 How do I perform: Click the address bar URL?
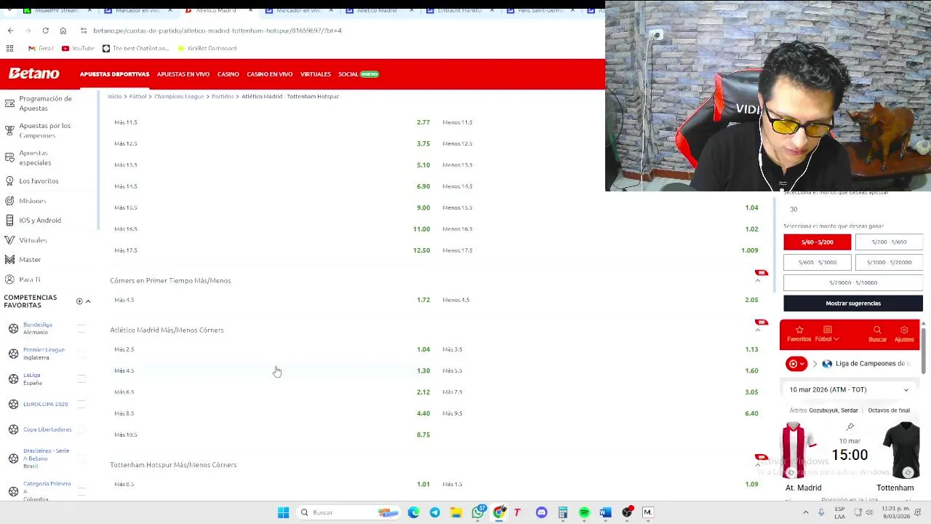point(217,31)
